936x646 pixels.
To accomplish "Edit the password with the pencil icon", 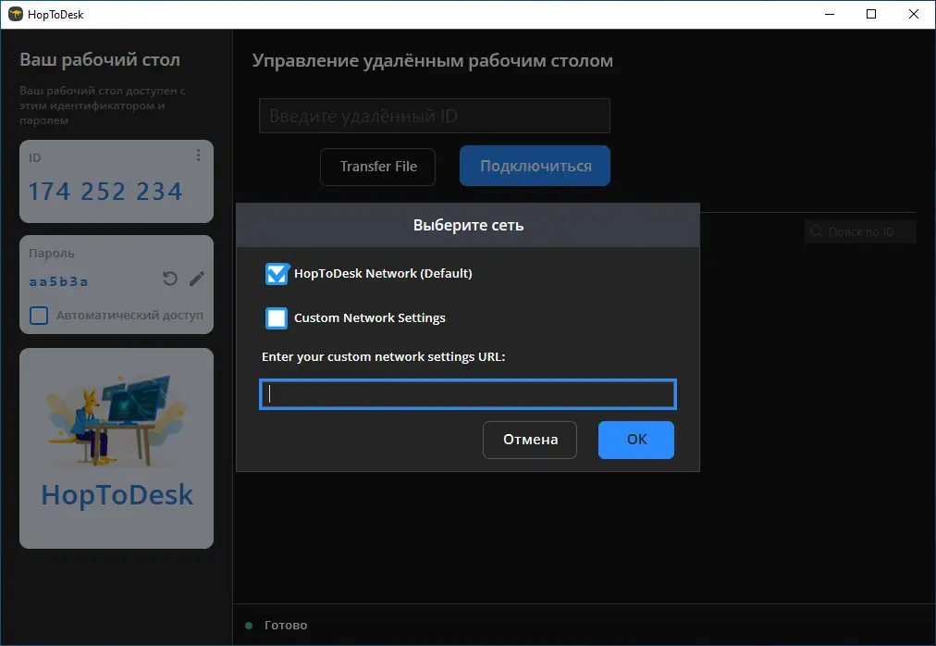I will click(x=196, y=279).
